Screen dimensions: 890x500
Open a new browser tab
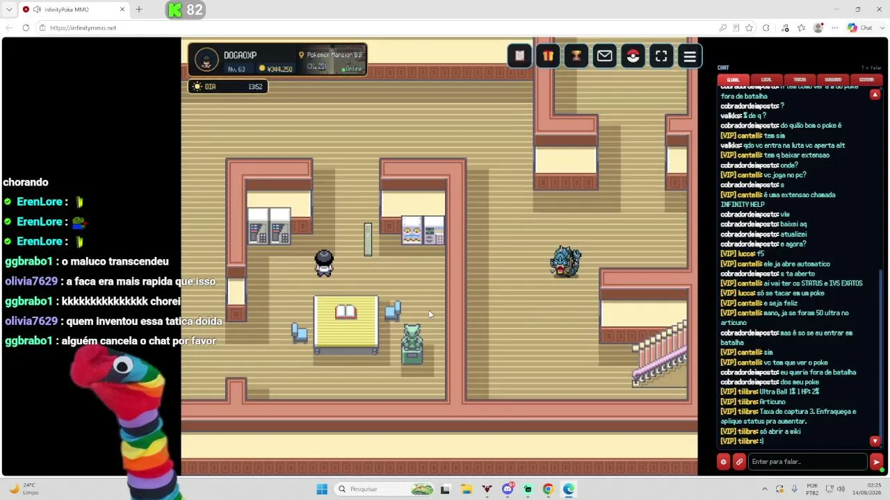(x=138, y=10)
